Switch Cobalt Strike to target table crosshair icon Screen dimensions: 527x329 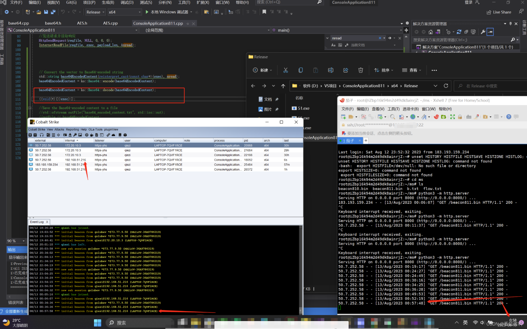click(58, 135)
